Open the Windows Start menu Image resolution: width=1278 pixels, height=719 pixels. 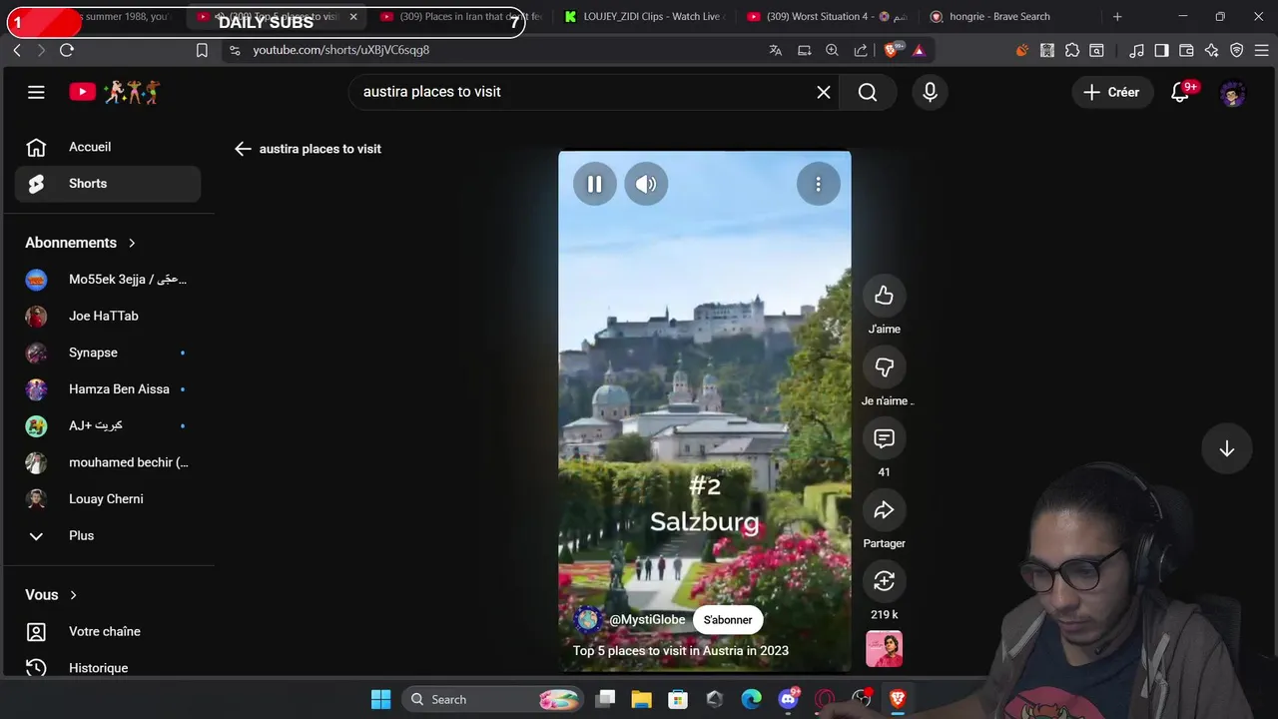click(381, 699)
